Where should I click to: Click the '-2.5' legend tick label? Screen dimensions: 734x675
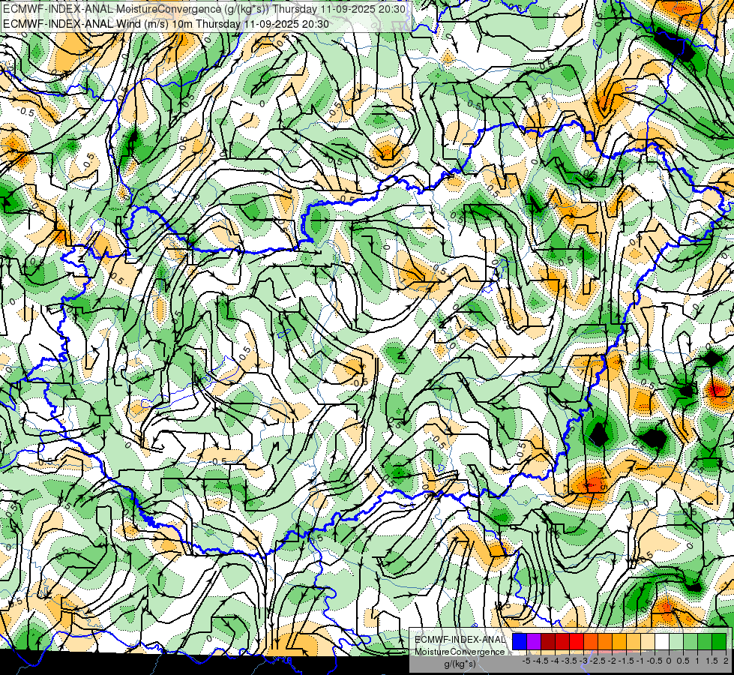598,661
